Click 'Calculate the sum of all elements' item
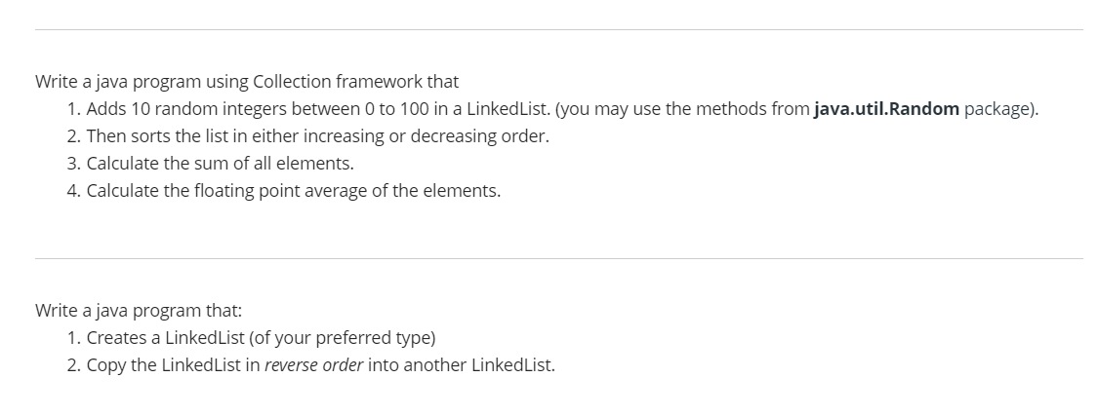The height and width of the screenshot is (416, 1098). click(x=211, y=164)
